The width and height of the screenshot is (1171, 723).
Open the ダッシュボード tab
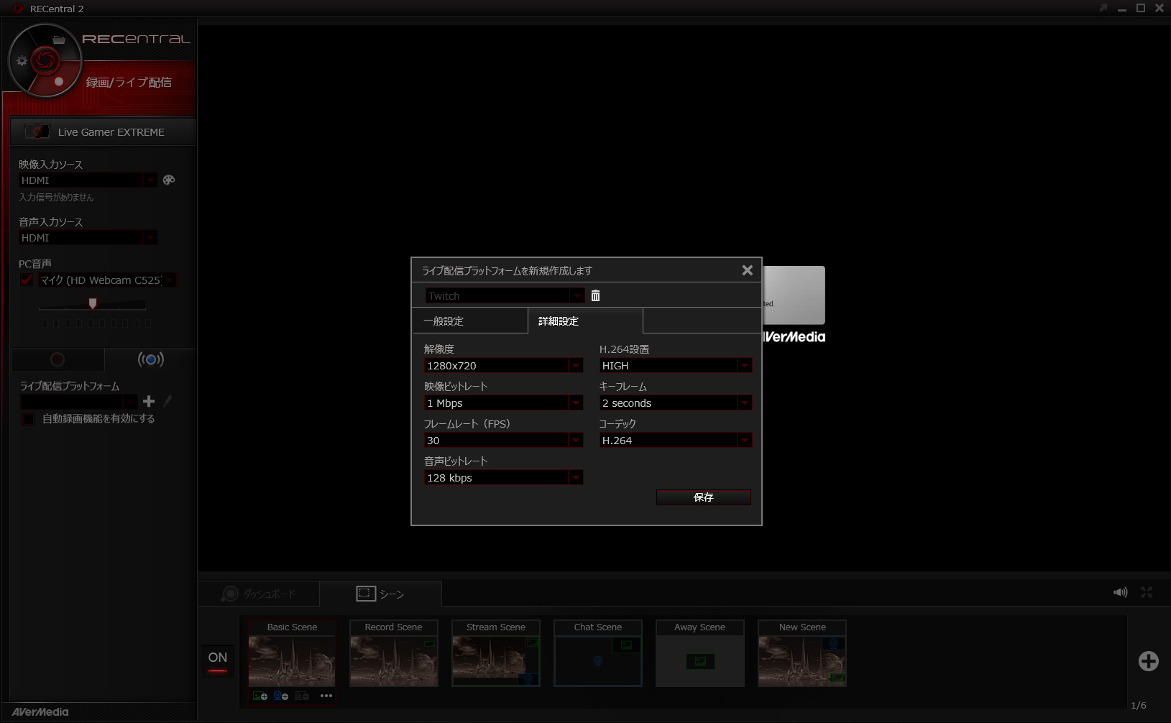259,594
